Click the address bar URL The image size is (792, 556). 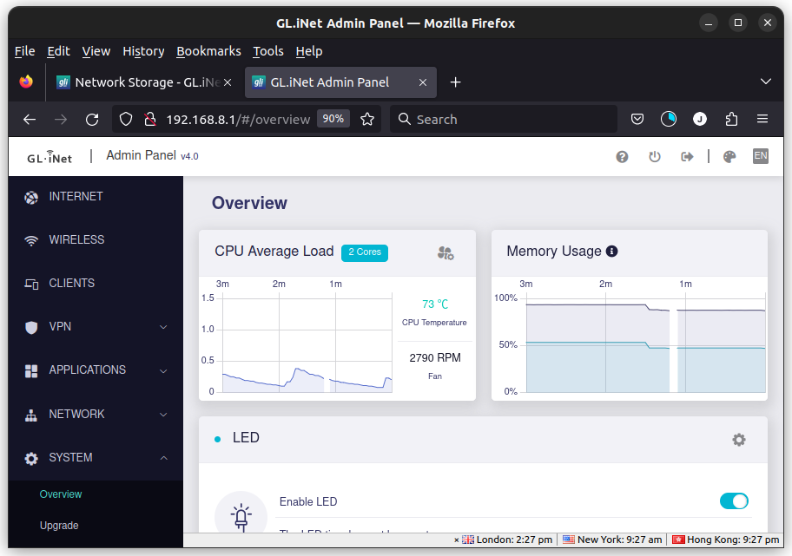coord(238,120)
